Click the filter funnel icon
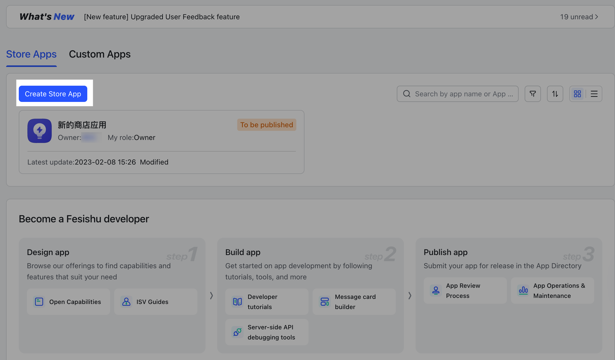 533,94
